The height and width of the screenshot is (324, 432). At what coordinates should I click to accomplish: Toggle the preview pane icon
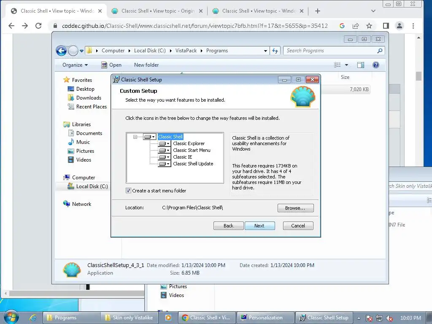361,65
